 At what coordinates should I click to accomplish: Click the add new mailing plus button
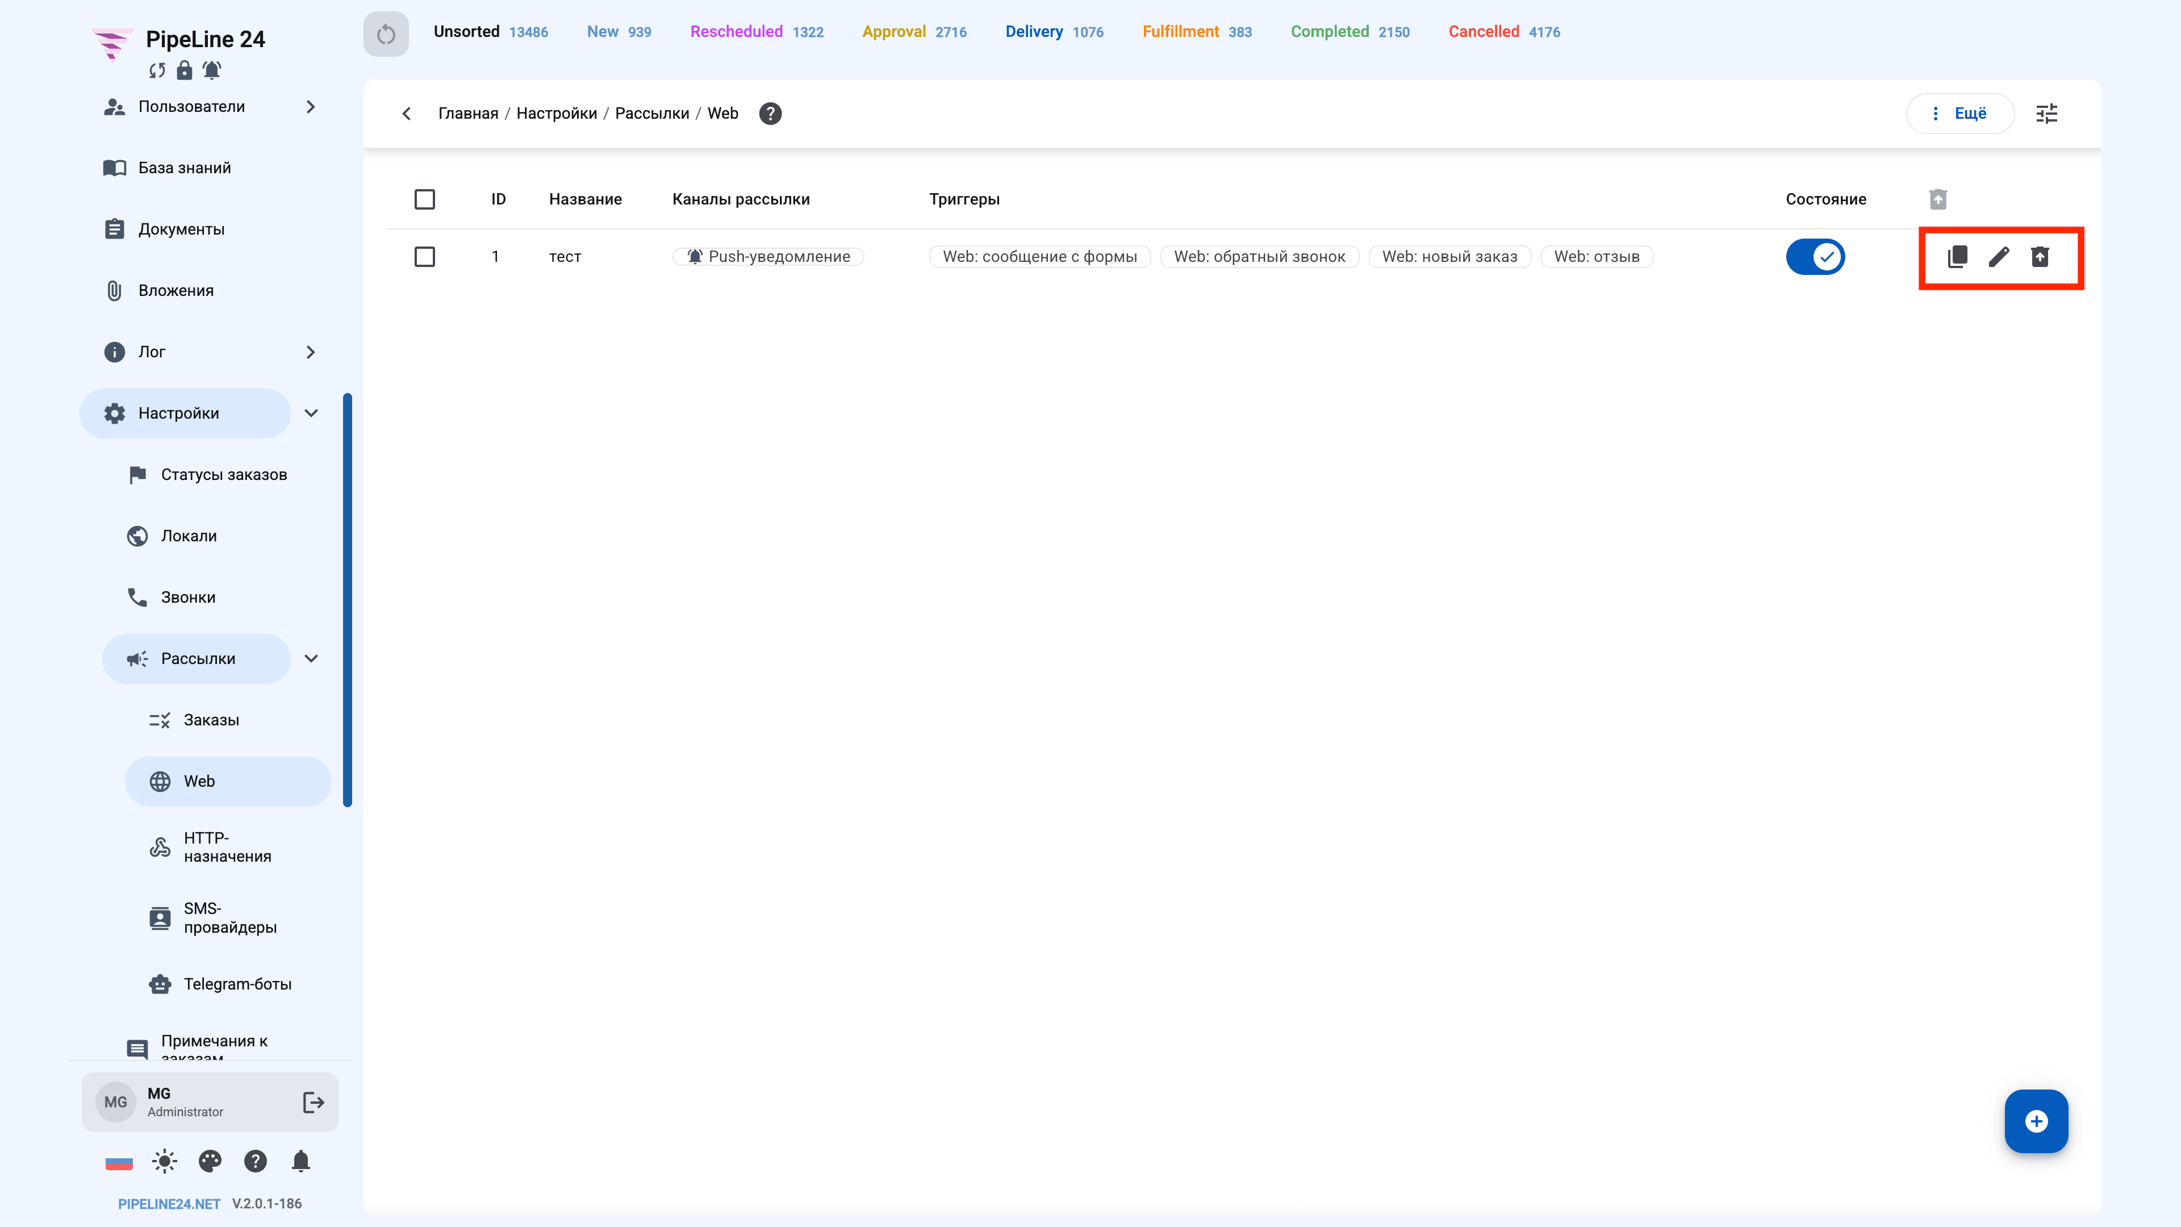[2036, 1121]
